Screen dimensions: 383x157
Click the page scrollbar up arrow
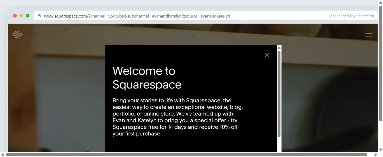(381, 2)
